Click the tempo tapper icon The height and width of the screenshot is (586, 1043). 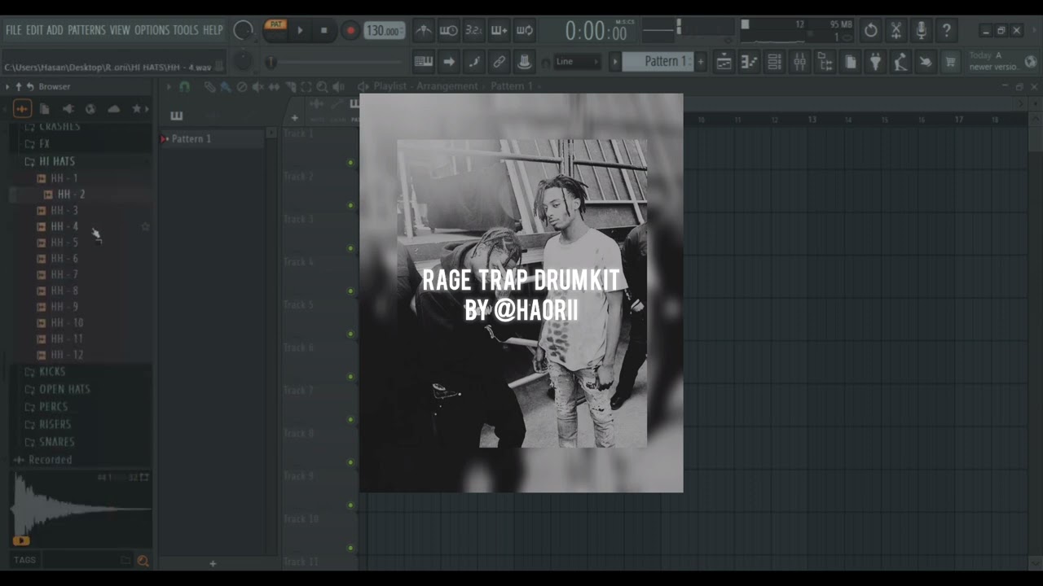point(900,62)
